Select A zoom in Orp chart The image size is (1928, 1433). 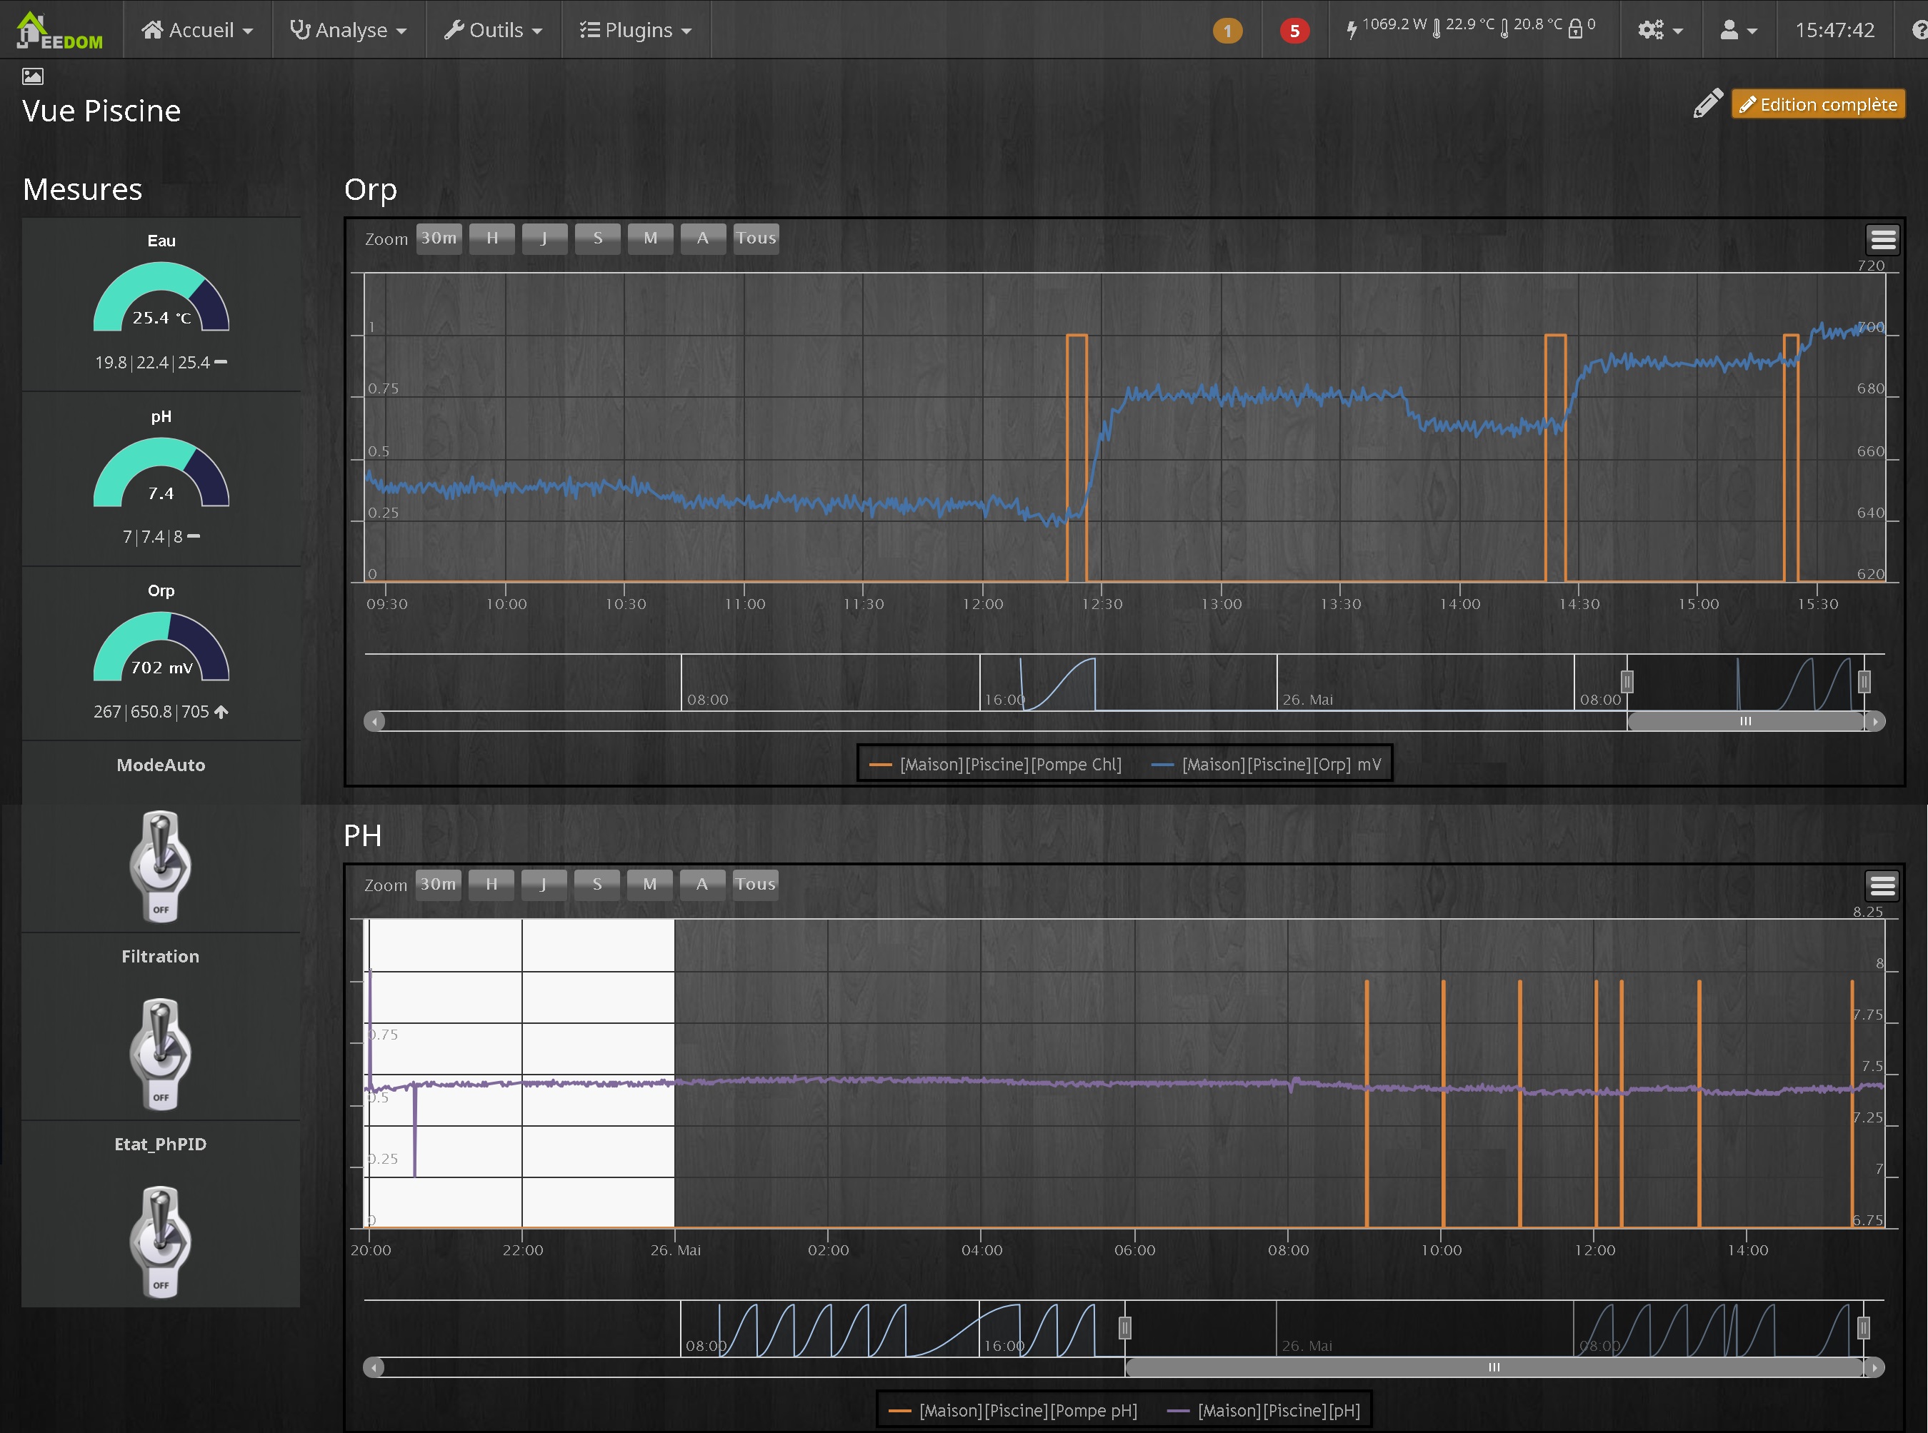(x=703, y=238)
